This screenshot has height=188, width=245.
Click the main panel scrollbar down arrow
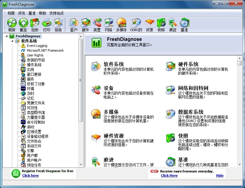tap(239, 164)
